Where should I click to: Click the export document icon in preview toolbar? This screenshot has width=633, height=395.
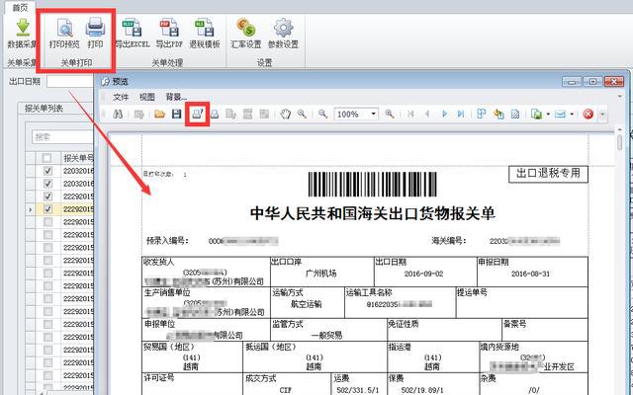pyautogui.click(x=536, y=115)
